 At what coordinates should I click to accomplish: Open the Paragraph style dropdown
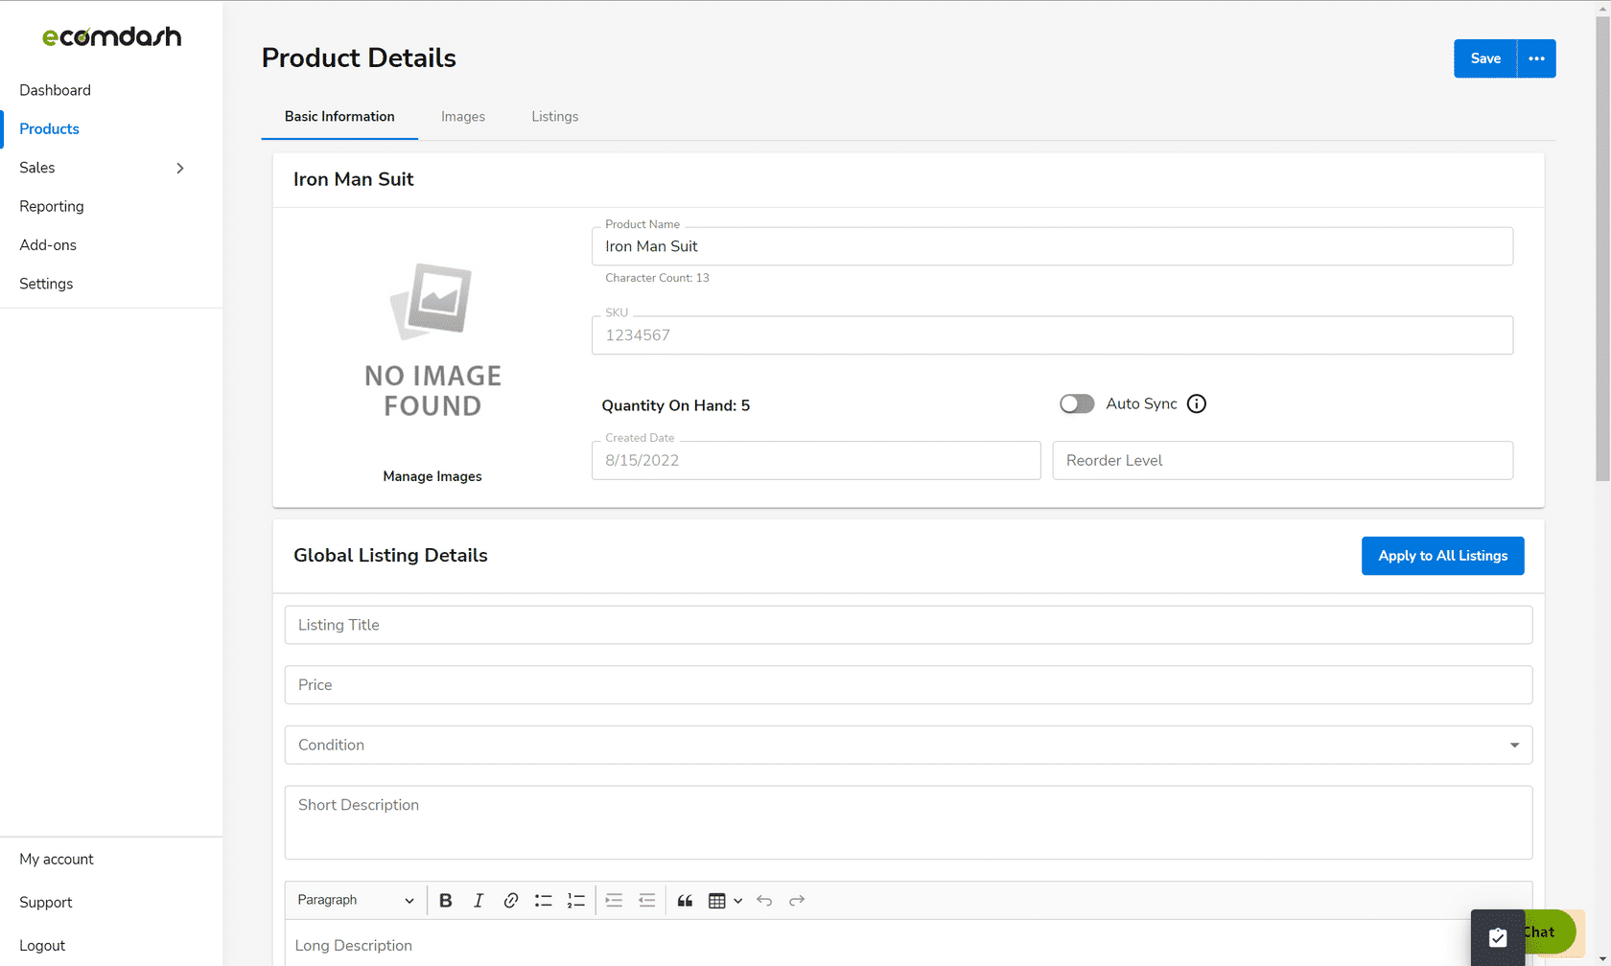coord(356,900)
